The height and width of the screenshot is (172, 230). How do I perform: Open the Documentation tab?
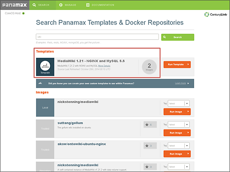click(100, 5)
